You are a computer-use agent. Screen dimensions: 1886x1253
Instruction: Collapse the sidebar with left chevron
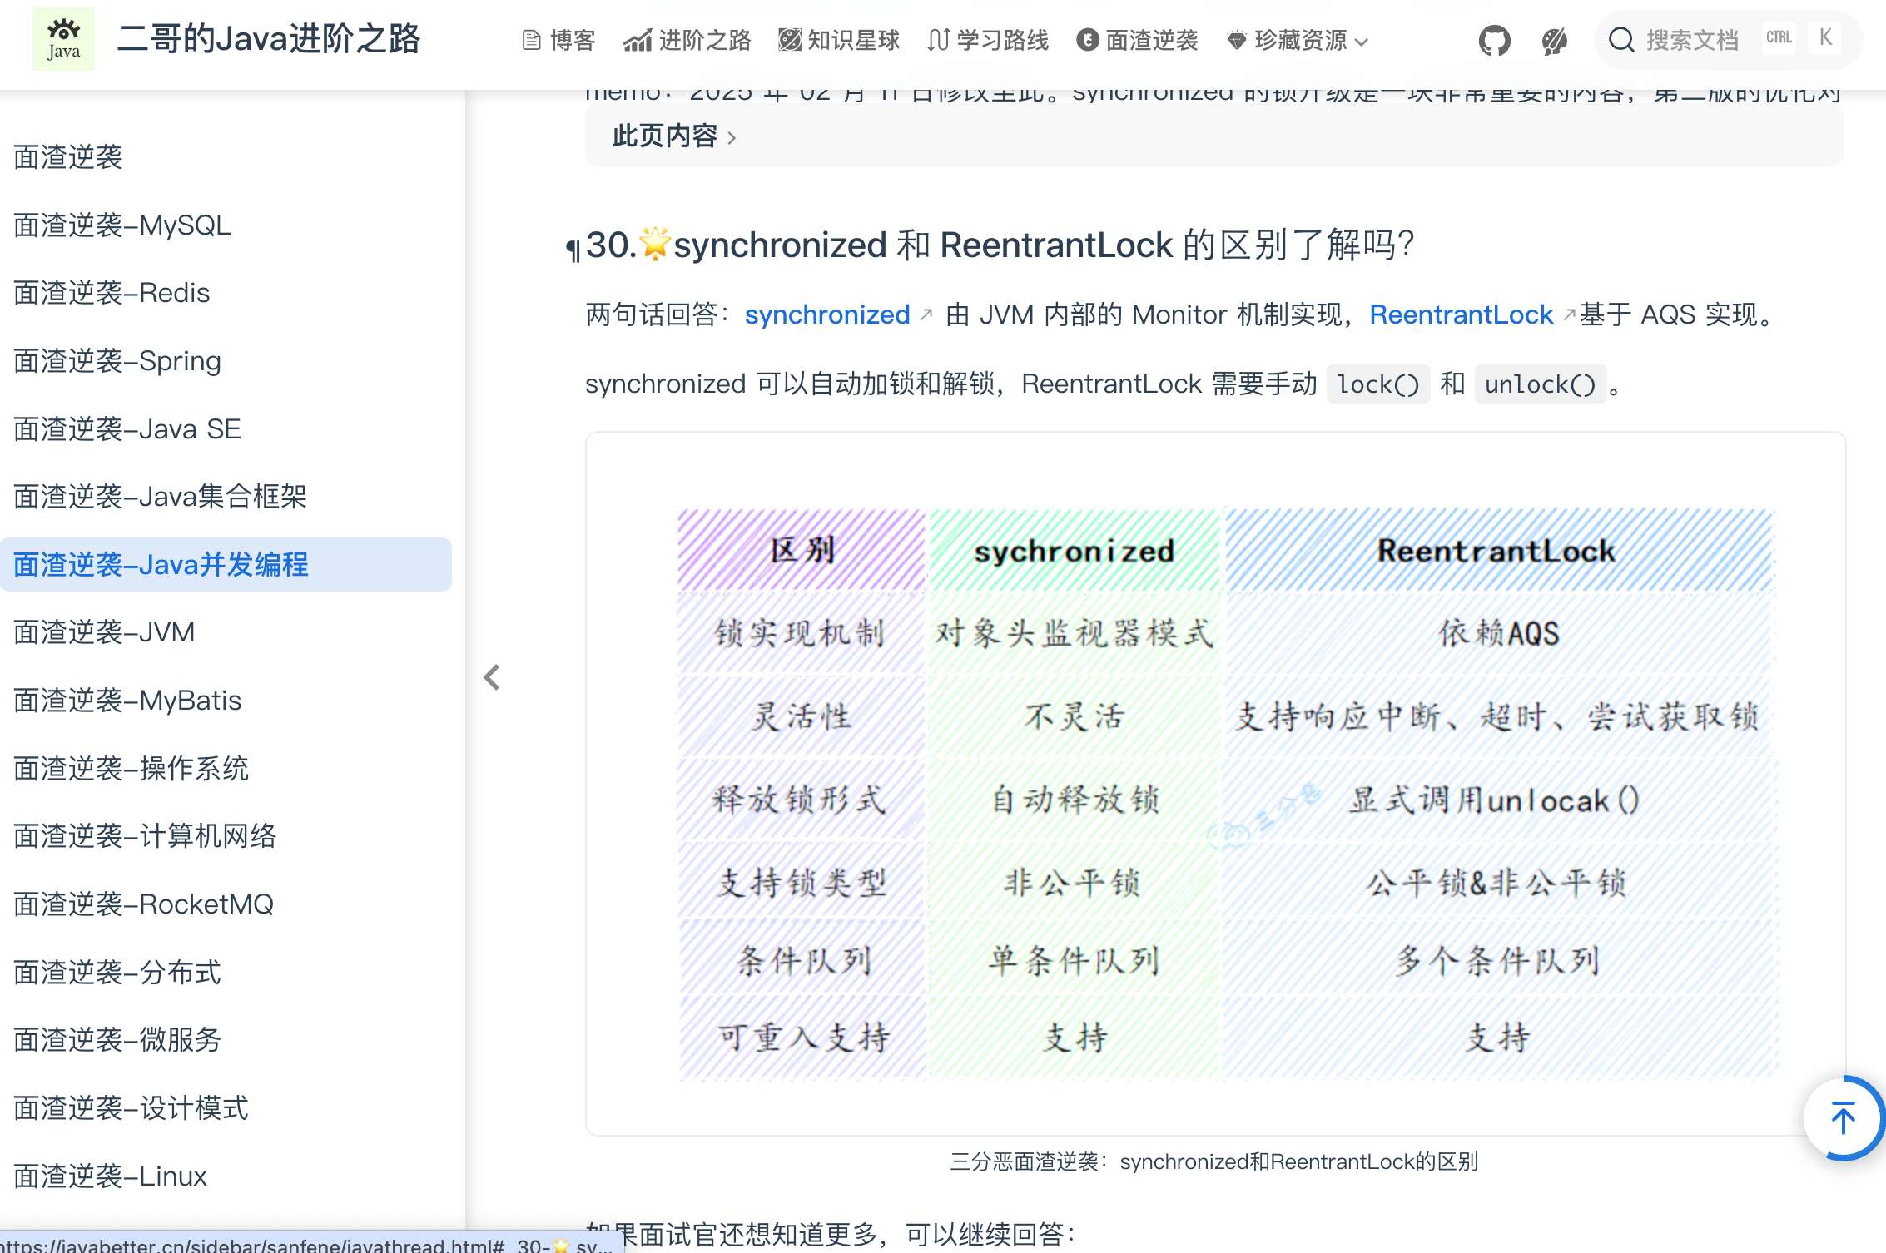coord(492,677)
